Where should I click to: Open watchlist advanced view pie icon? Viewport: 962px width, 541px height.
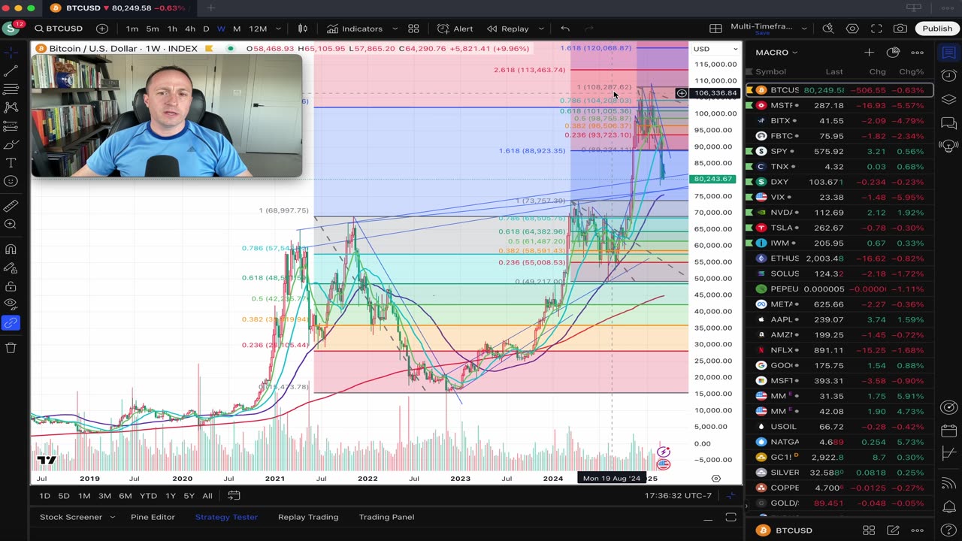coord(893,53)
